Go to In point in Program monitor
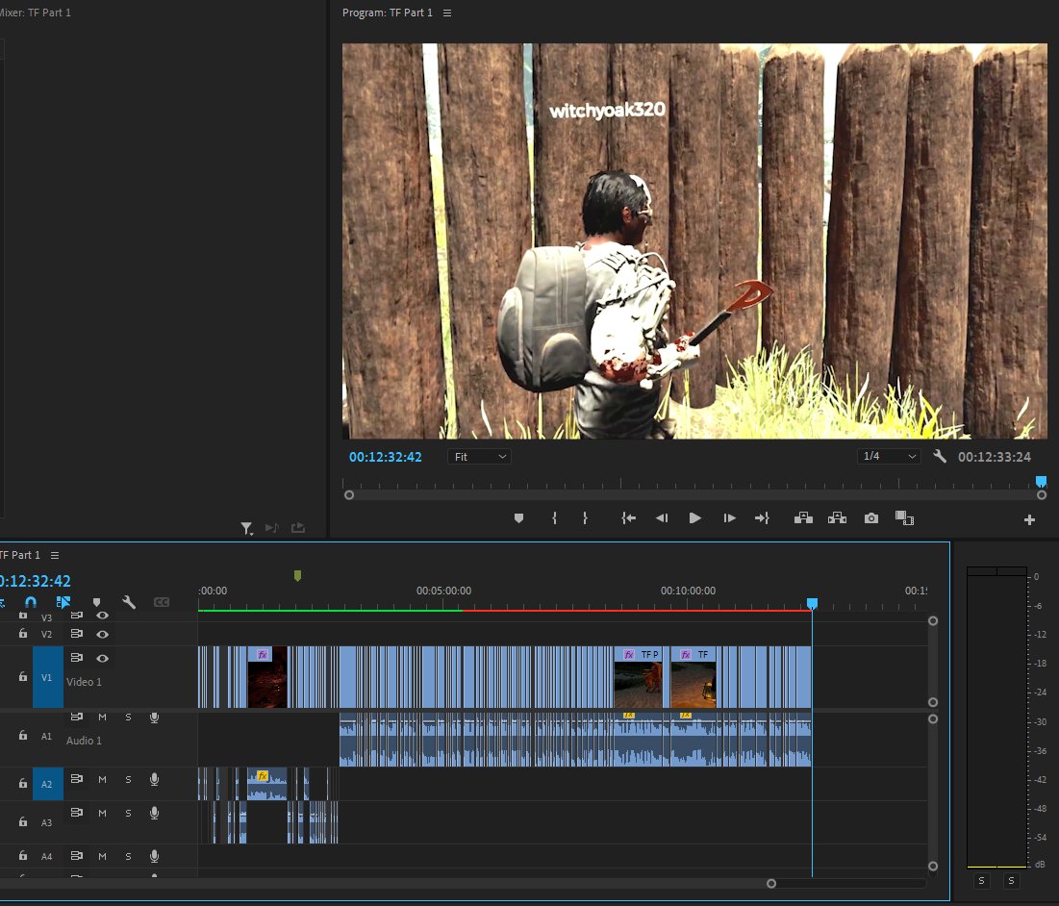The image size is (1059, 906). (x=628, y=518)
